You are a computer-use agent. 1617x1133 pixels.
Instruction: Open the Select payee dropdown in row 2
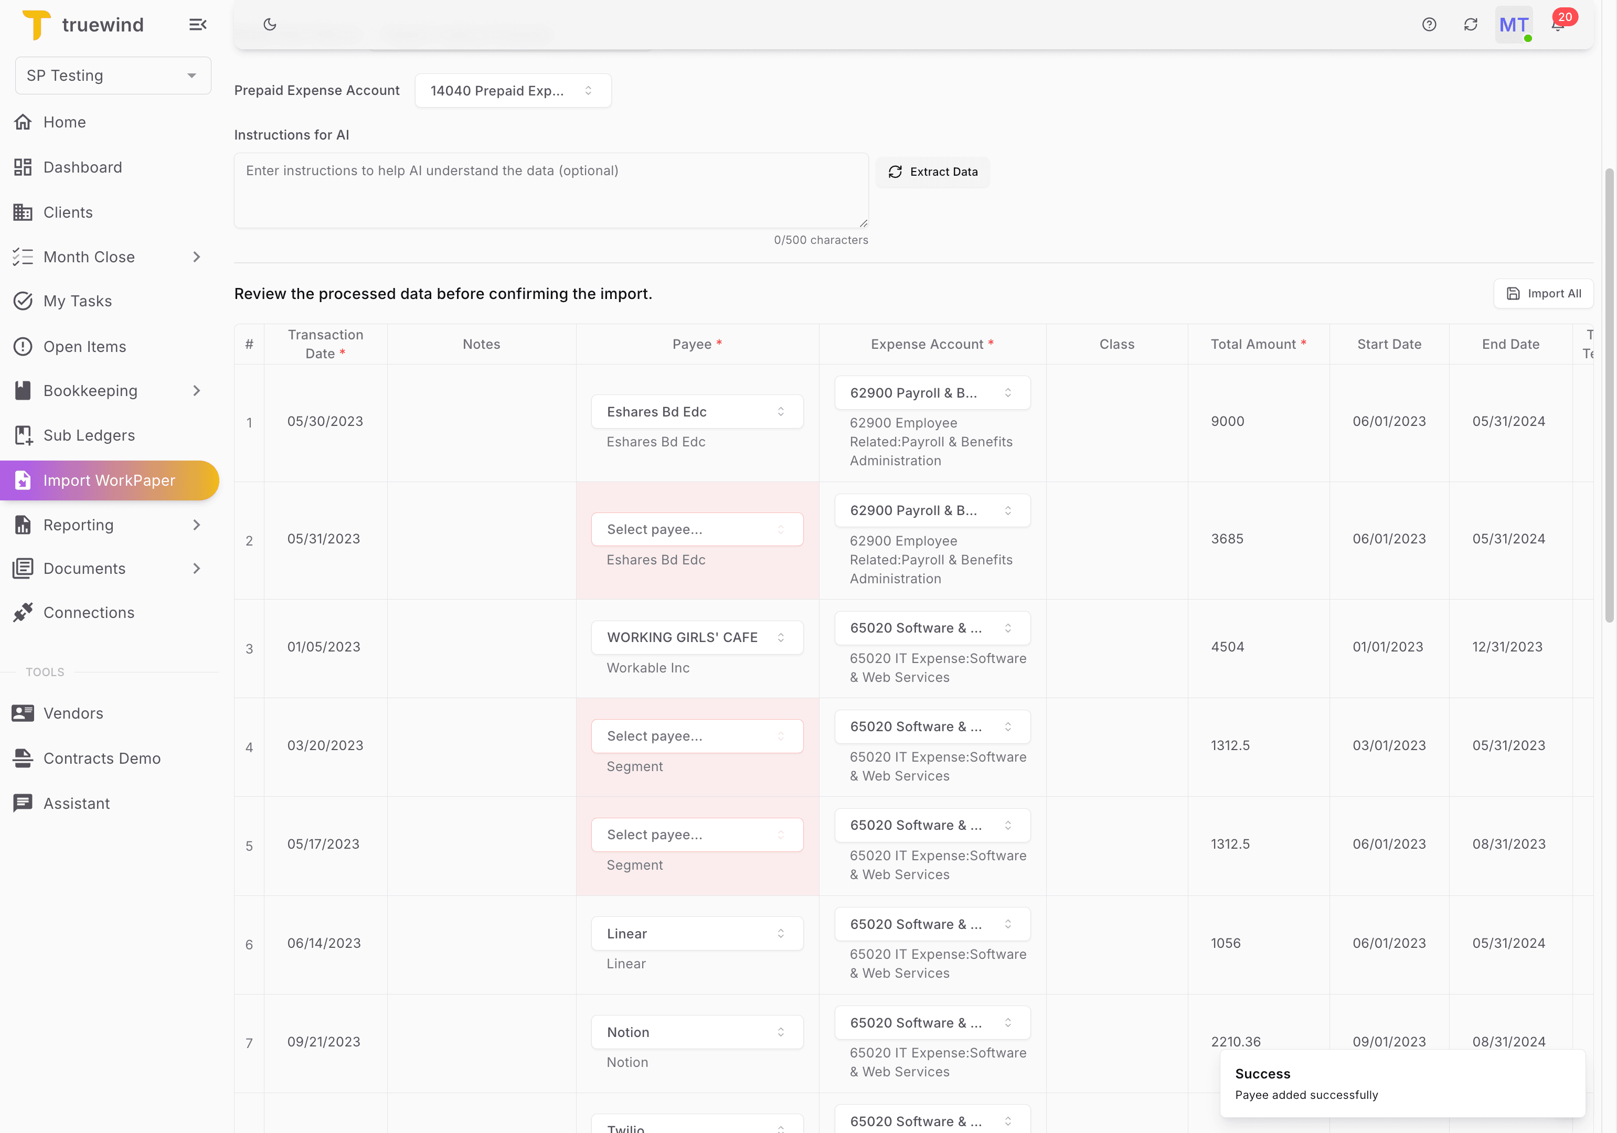pyautogui.click(x=697, y=529)
